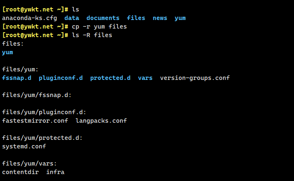This screenshot has height=181, width=294.
Task: Click the blue vars directory name
Action: (x=145, y=78)
